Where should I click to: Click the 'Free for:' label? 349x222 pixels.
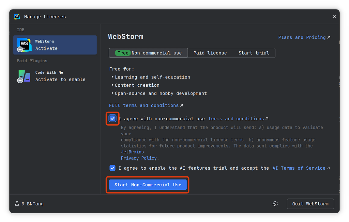click(122, 69)
